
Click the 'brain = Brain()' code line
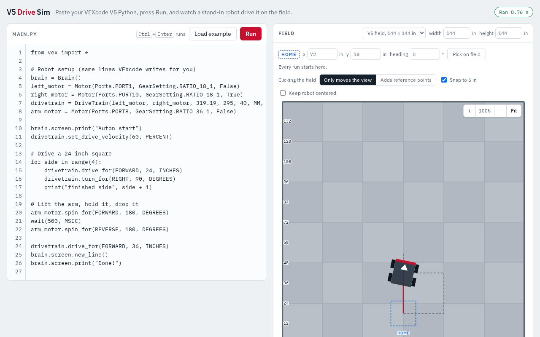coord(56,78)
